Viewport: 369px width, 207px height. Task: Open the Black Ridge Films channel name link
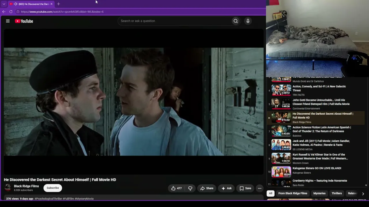[26, 186]
